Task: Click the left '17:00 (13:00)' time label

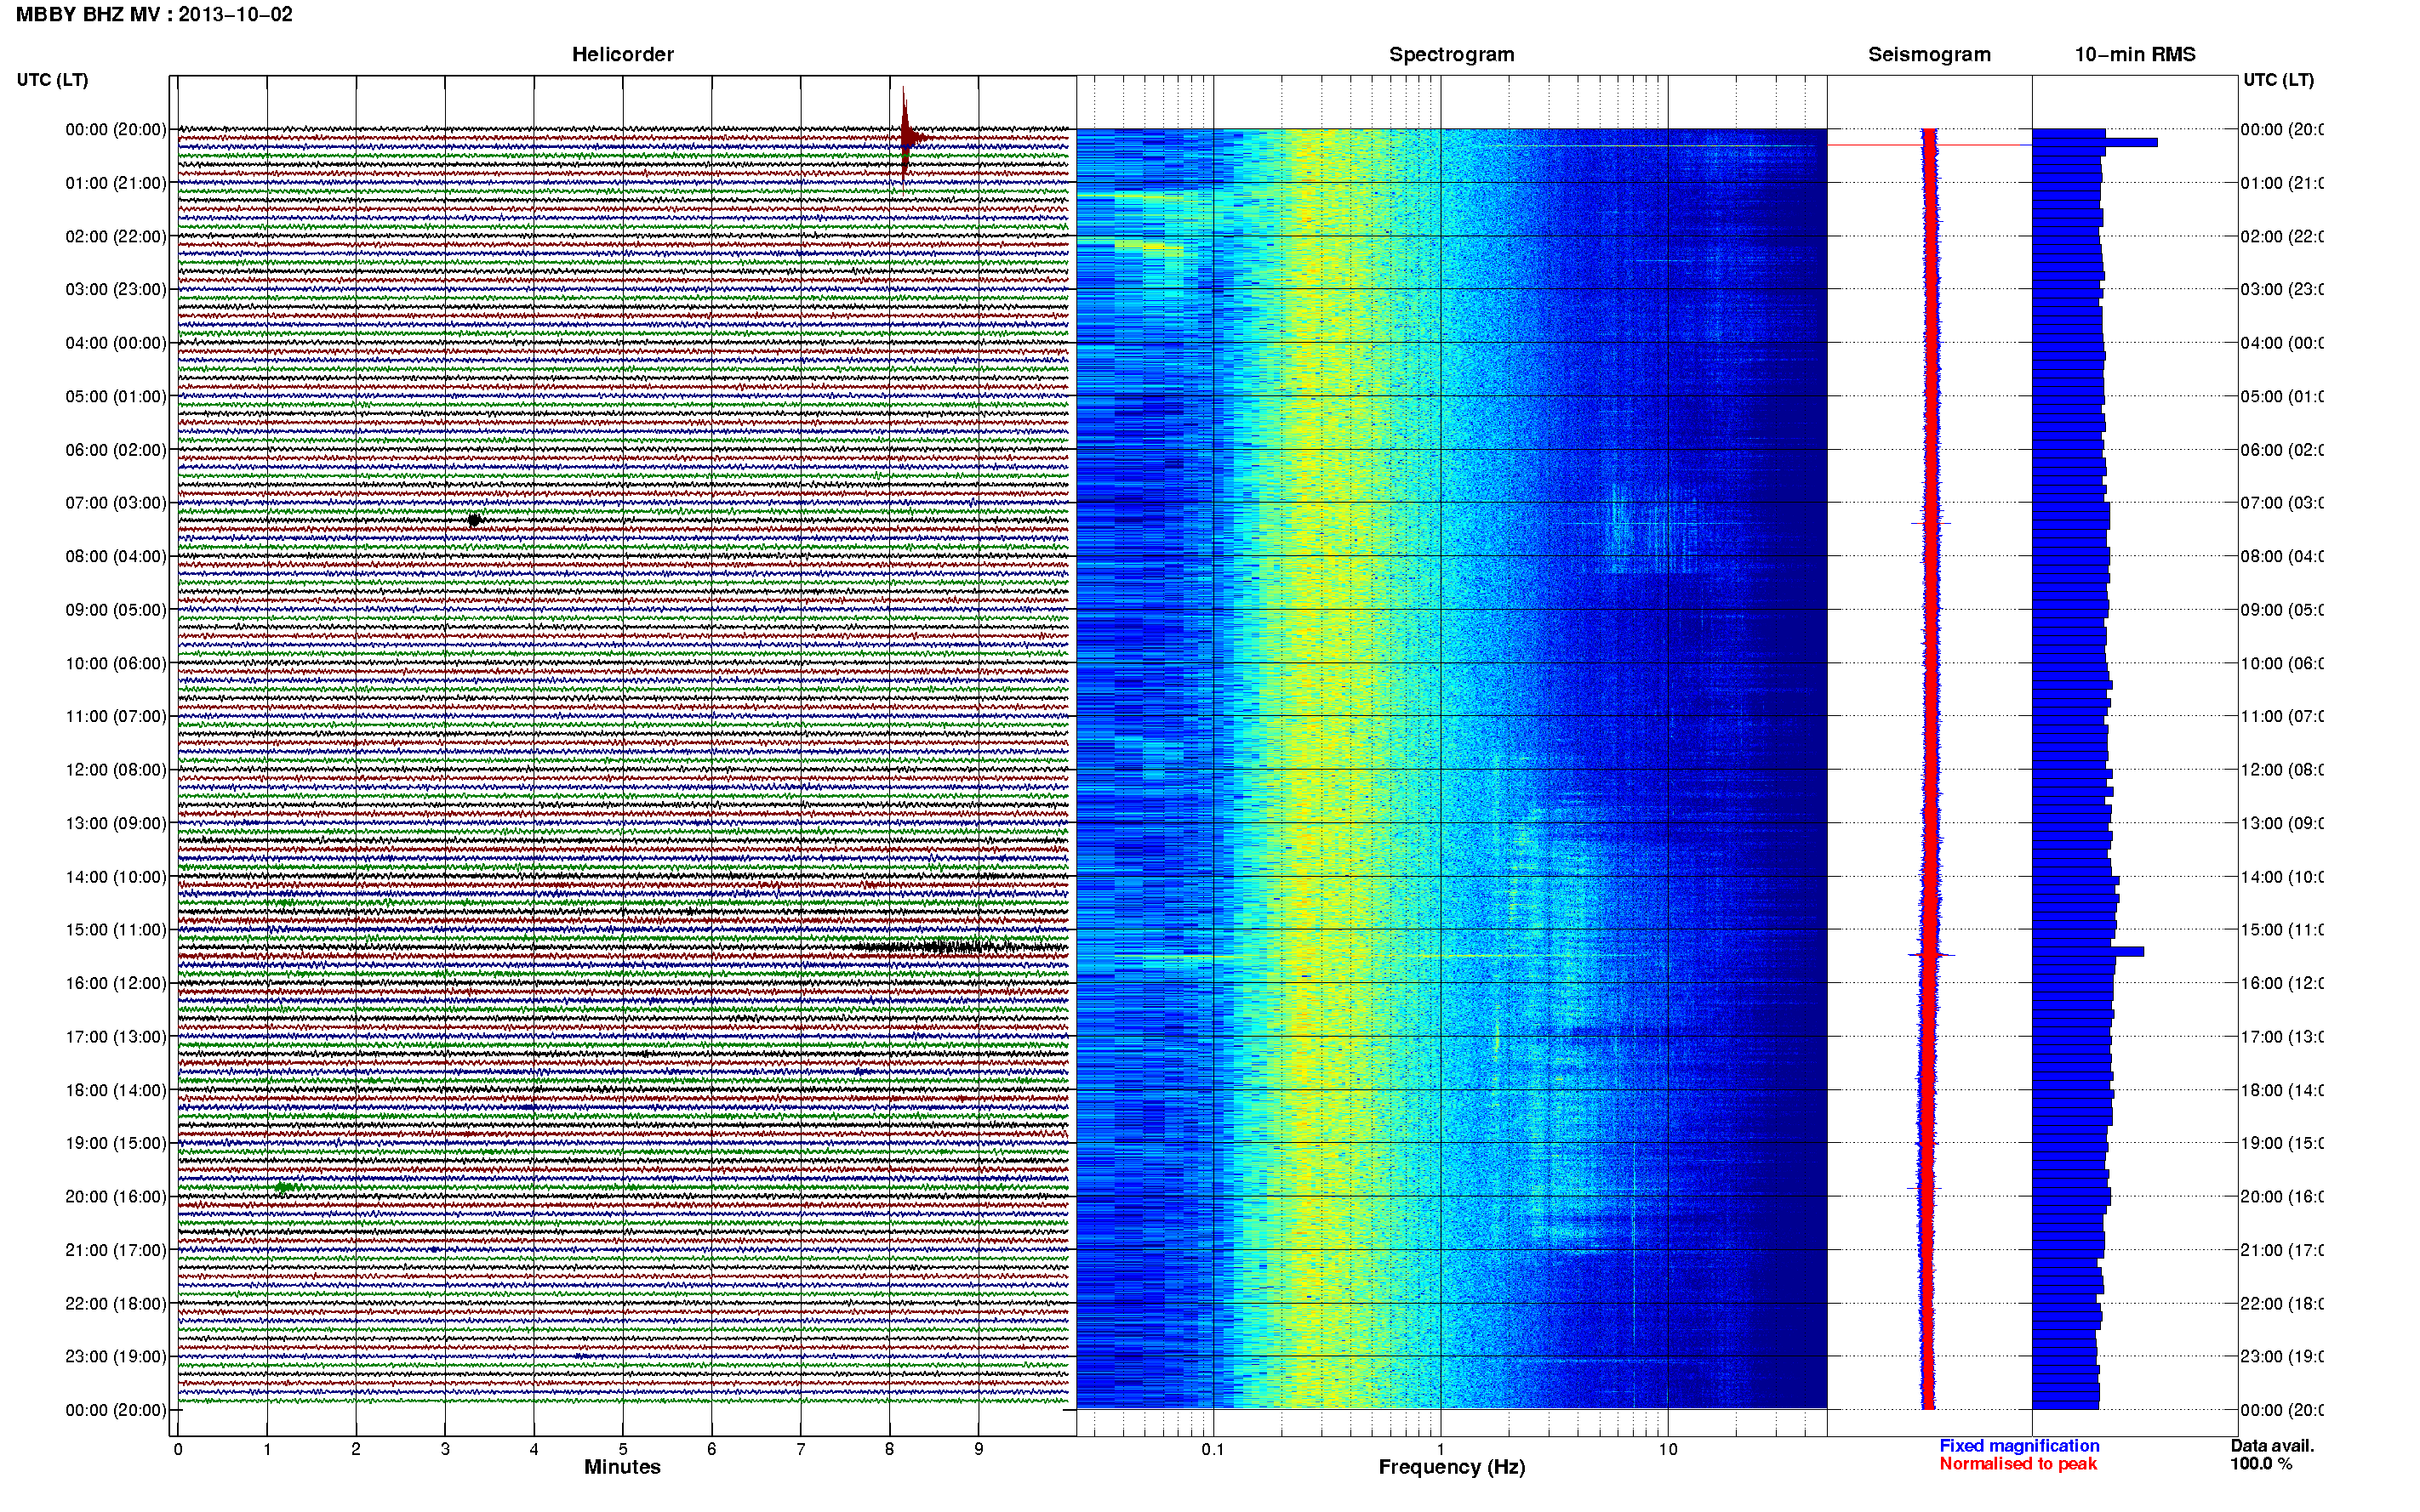Action: click(116, 1037)
